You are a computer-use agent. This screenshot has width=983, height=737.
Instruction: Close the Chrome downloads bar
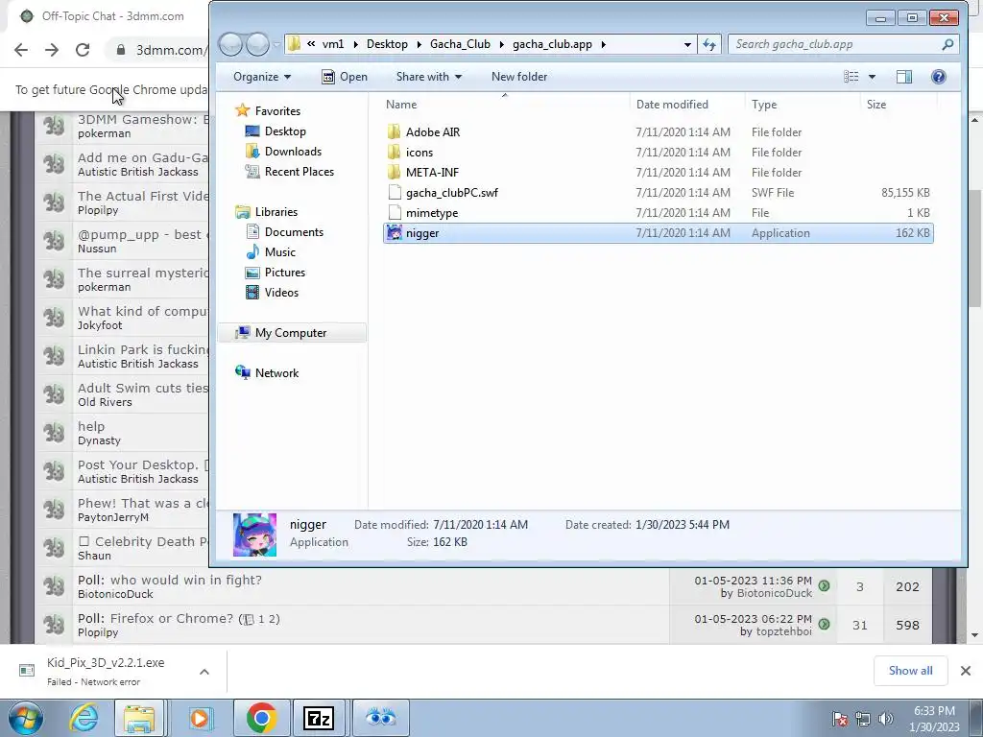[966, 671]
